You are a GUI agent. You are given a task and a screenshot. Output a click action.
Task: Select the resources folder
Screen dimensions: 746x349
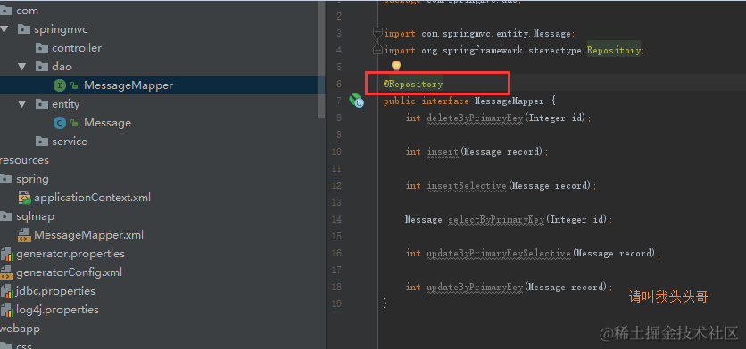(24, 160)
